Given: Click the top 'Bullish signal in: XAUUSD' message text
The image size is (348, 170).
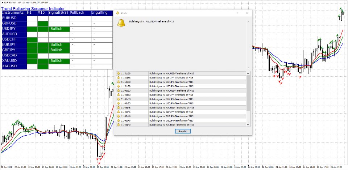Looking at the screenshot, I should [152, 21].
